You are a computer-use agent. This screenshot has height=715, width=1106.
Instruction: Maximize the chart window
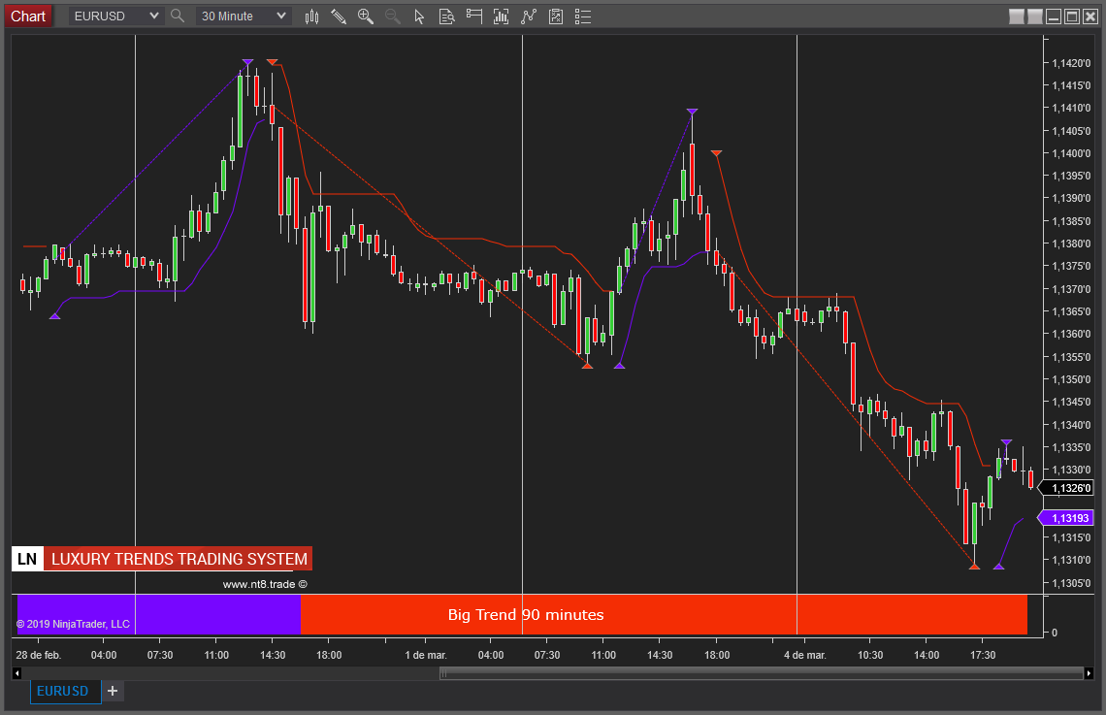pyautogui.click(x=1071, y=16)
